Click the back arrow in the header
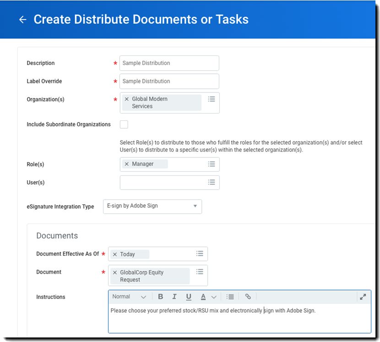 (22, 20)
